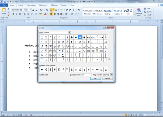The width and height of the screenshot is (163, 117).
Task: Select the euro symbol in recently used
Action: 46,69
